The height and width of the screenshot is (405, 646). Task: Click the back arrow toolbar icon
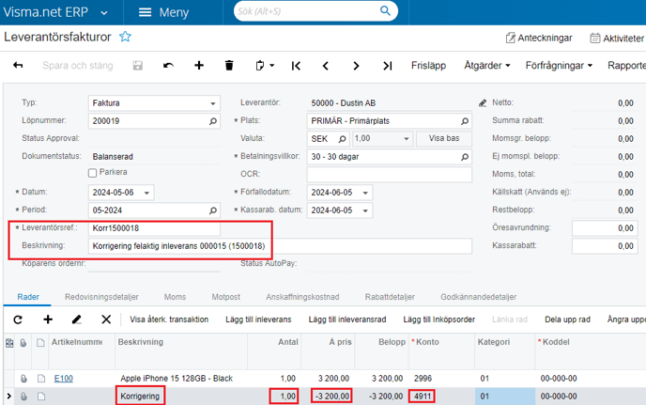pyautogui.click(x=18, y=65)
